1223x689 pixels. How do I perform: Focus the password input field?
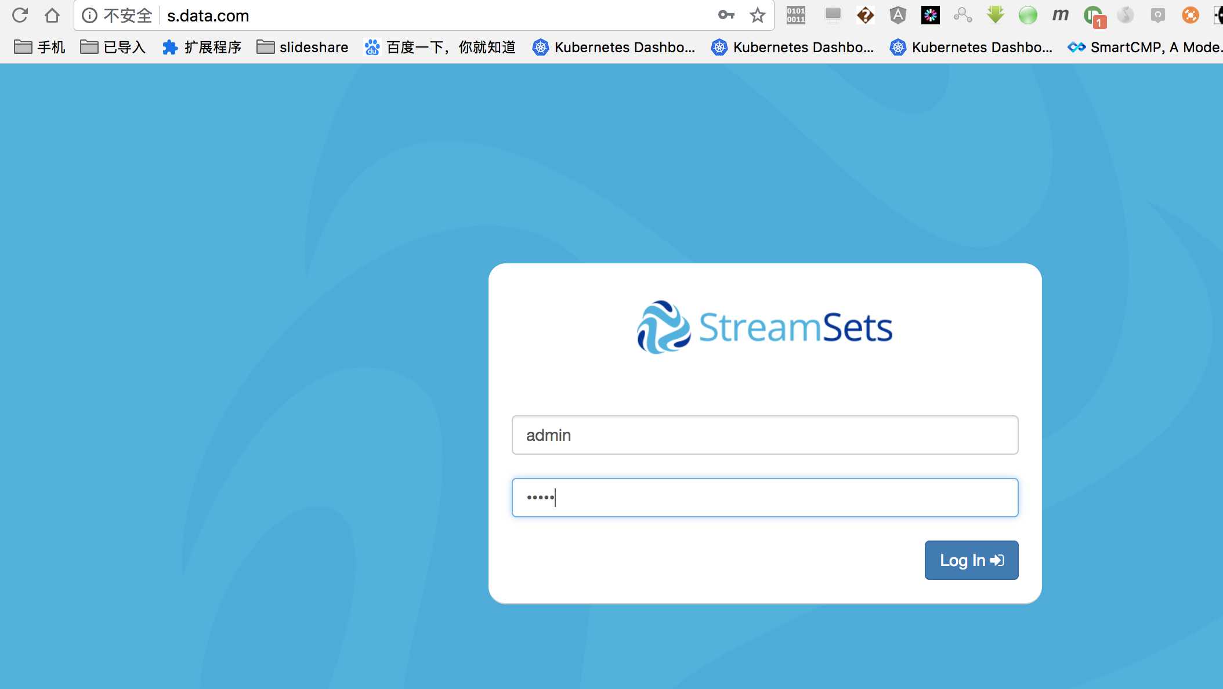765,498
